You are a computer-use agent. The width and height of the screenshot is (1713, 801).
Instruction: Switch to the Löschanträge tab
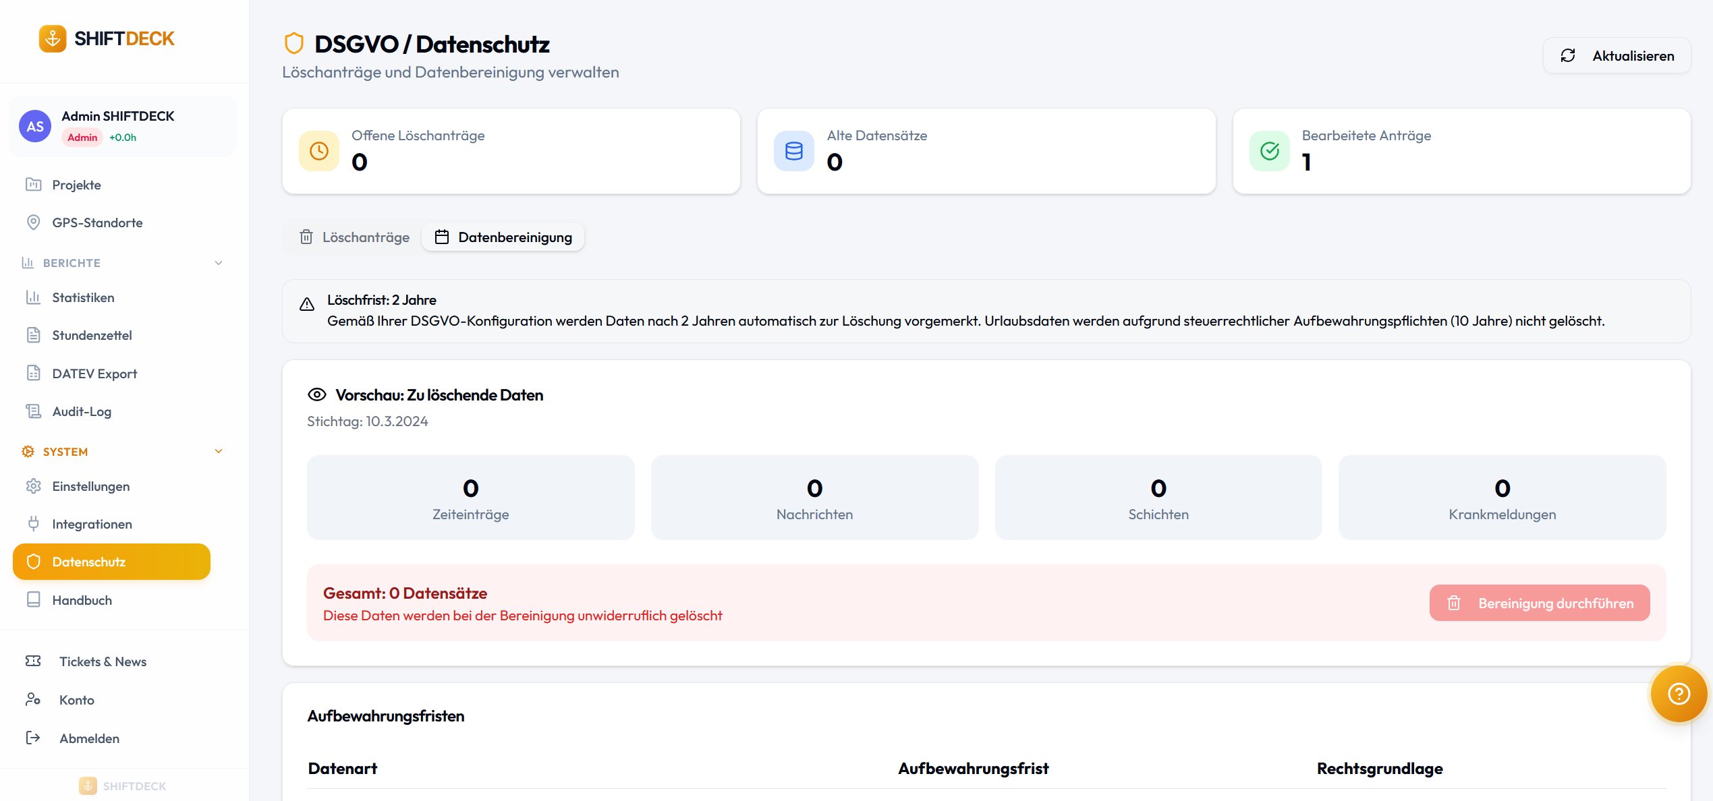[355, 237]
